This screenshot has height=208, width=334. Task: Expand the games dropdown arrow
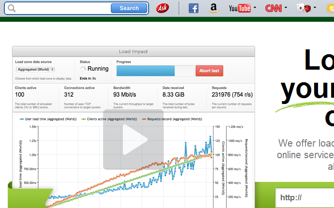tap(315, 8)
